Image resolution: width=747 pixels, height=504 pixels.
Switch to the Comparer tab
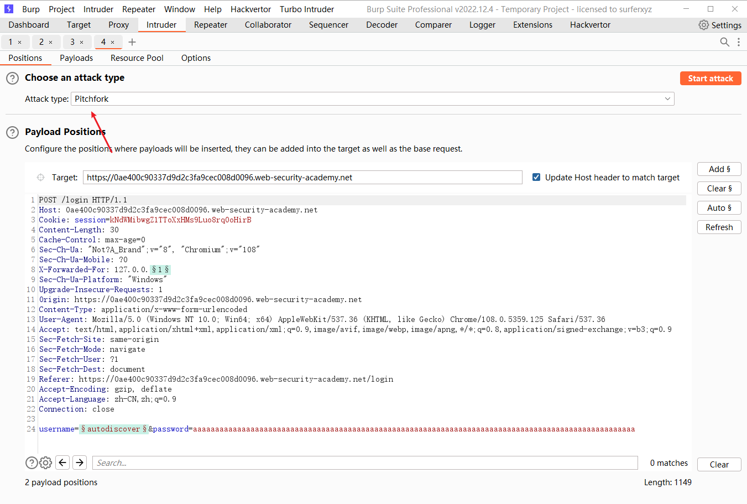click(433, 25)
